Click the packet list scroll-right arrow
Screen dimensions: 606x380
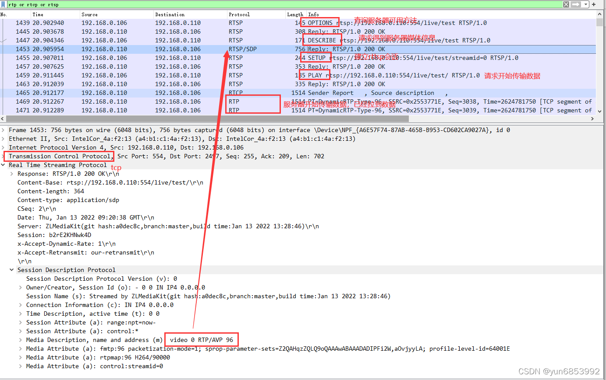592,119
